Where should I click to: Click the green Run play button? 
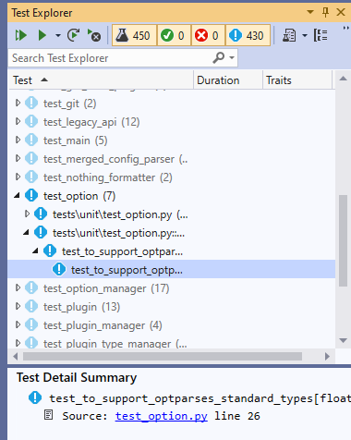click(x=42, y=35)
